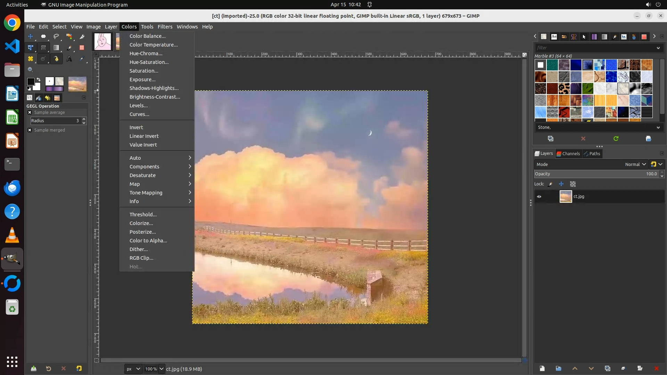Viewport: 667px width, 375px height.
Task: Toggle the Sample merged checkbox
Action: coord(30,130)
